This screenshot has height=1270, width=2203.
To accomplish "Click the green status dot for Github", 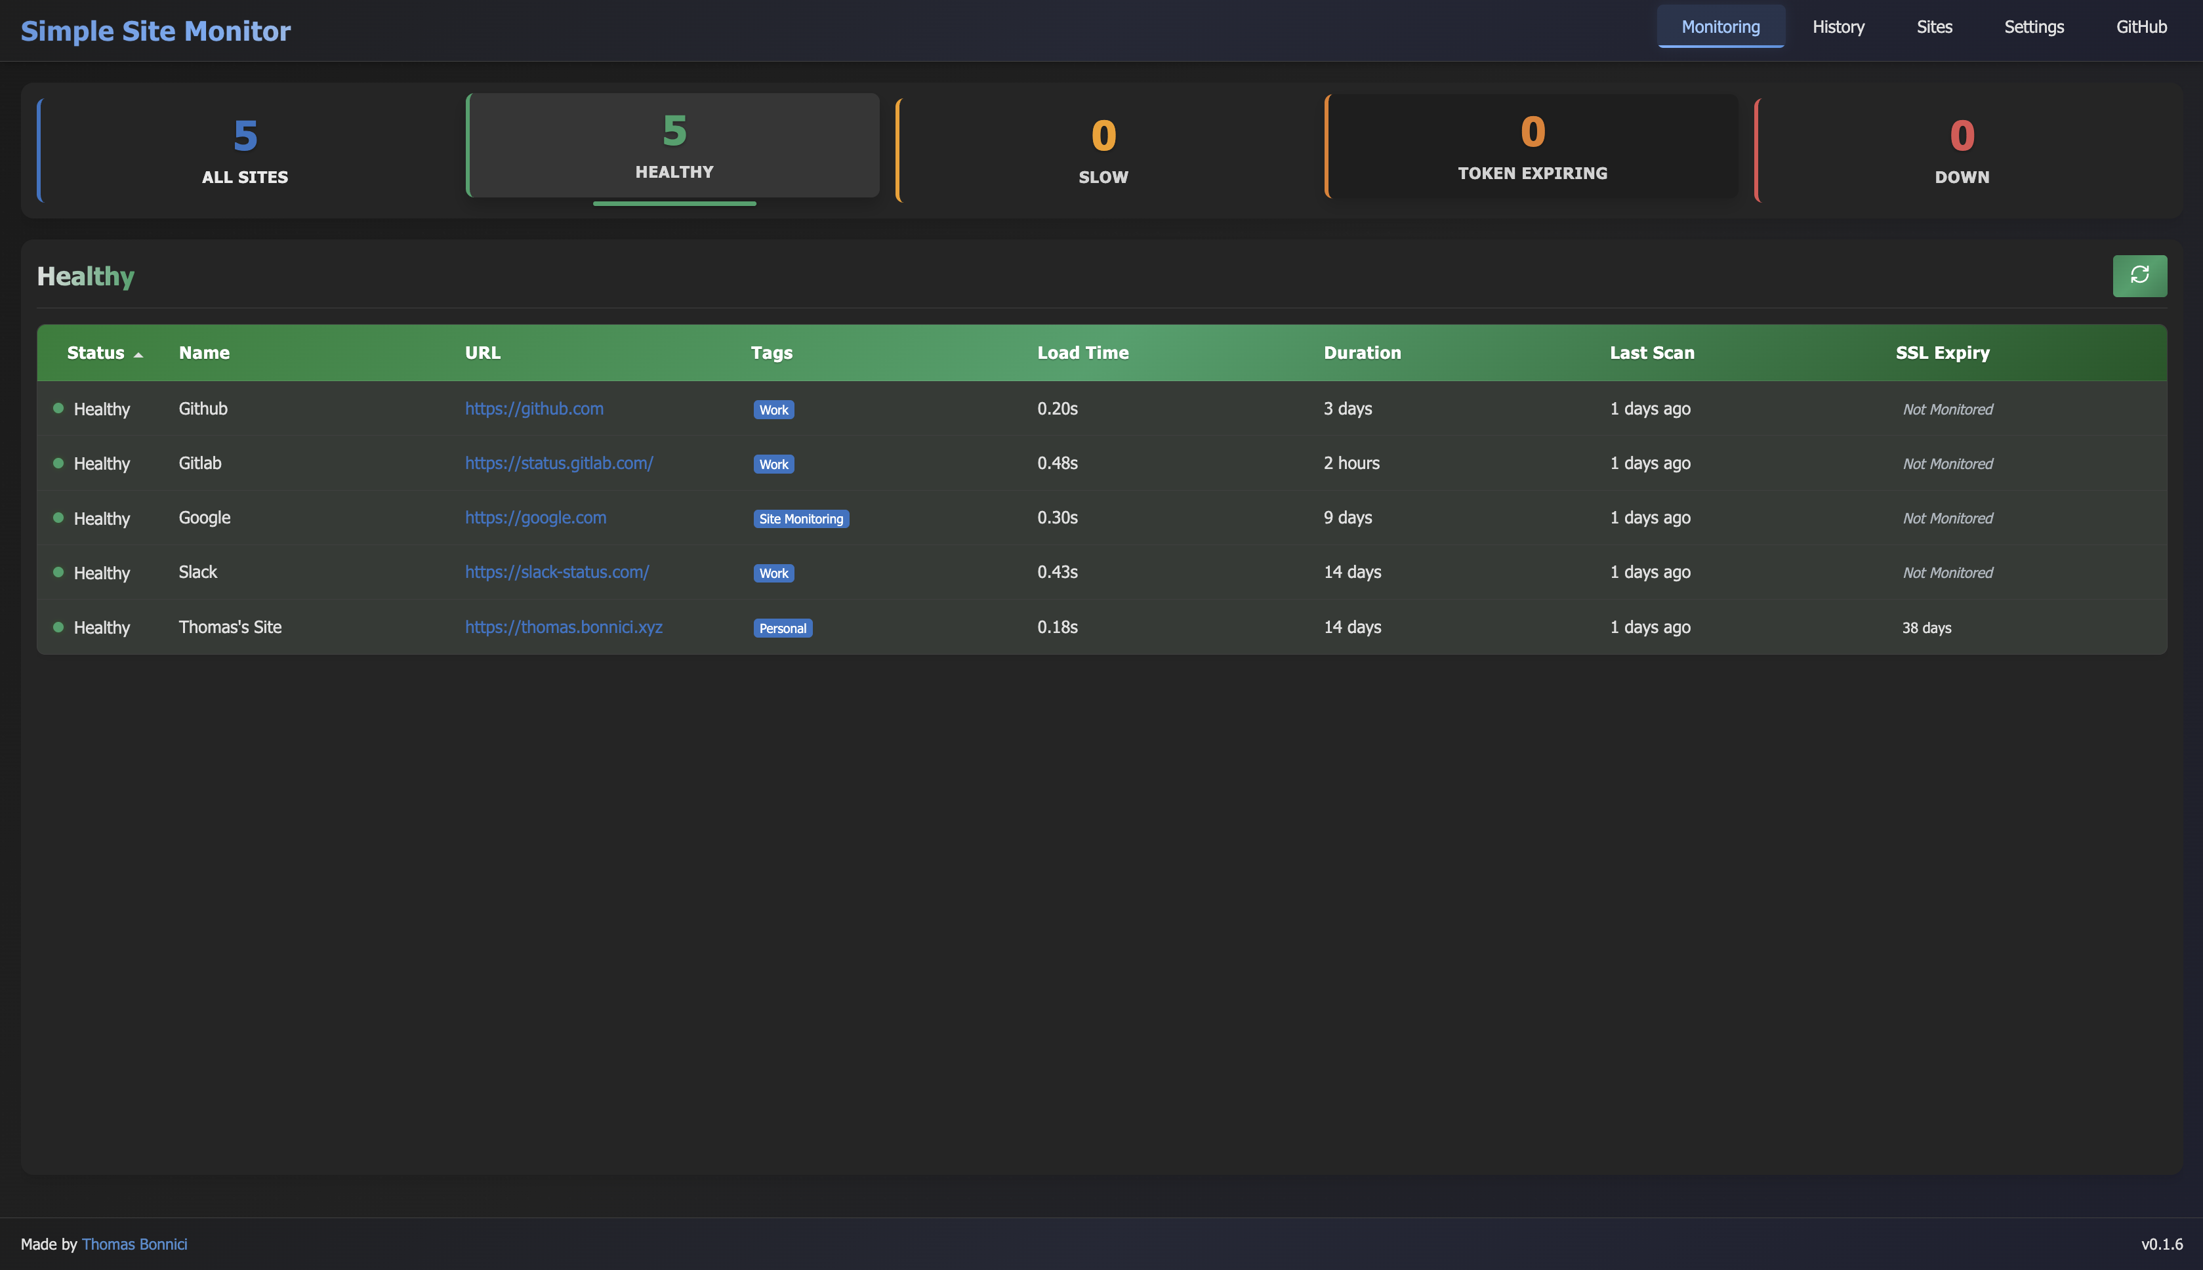I will 58,408.
